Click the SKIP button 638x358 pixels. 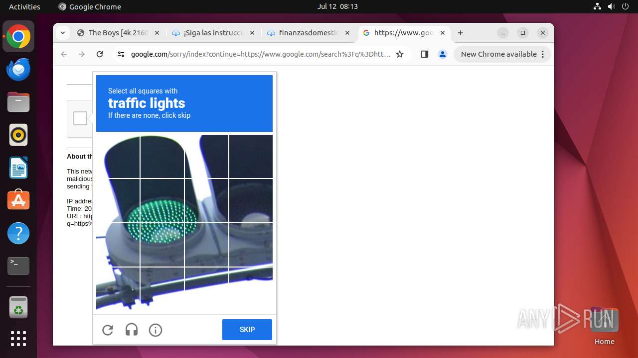pos(247,330)
